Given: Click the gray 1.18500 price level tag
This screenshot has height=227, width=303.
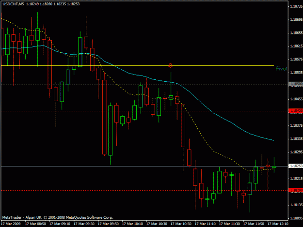Looking at the screenshot, I should point(296,84).
